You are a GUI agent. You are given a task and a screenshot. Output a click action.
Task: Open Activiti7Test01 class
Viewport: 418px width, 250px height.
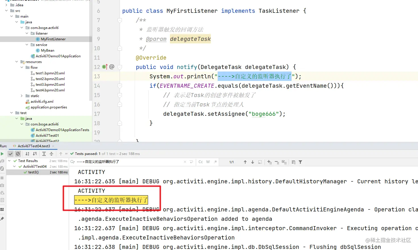[47, 136]
